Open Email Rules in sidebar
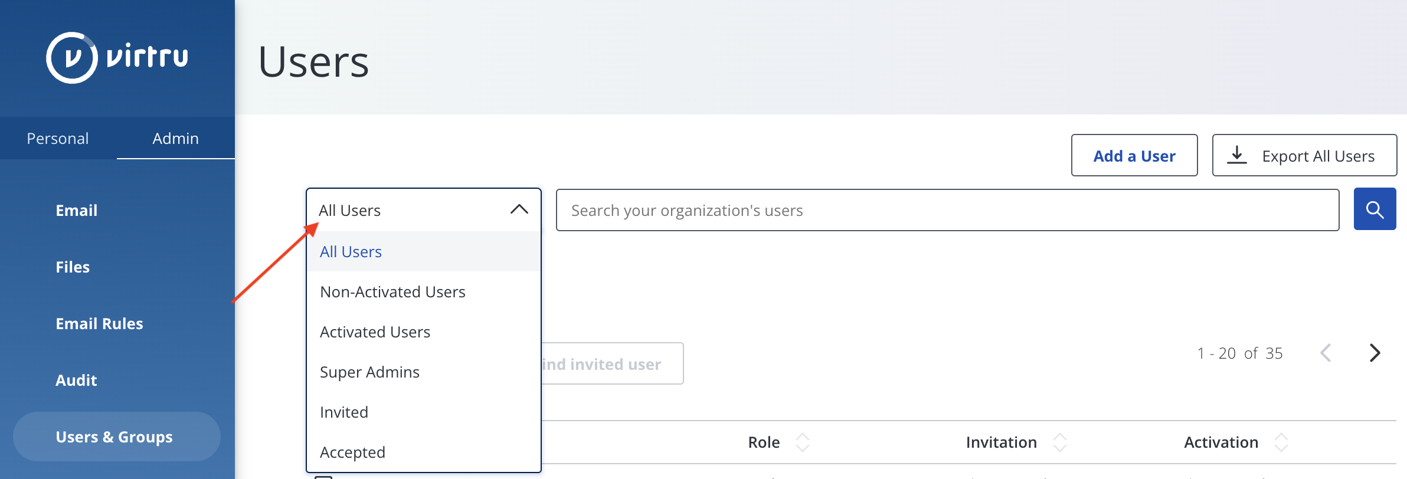 [x=100, y=324]
